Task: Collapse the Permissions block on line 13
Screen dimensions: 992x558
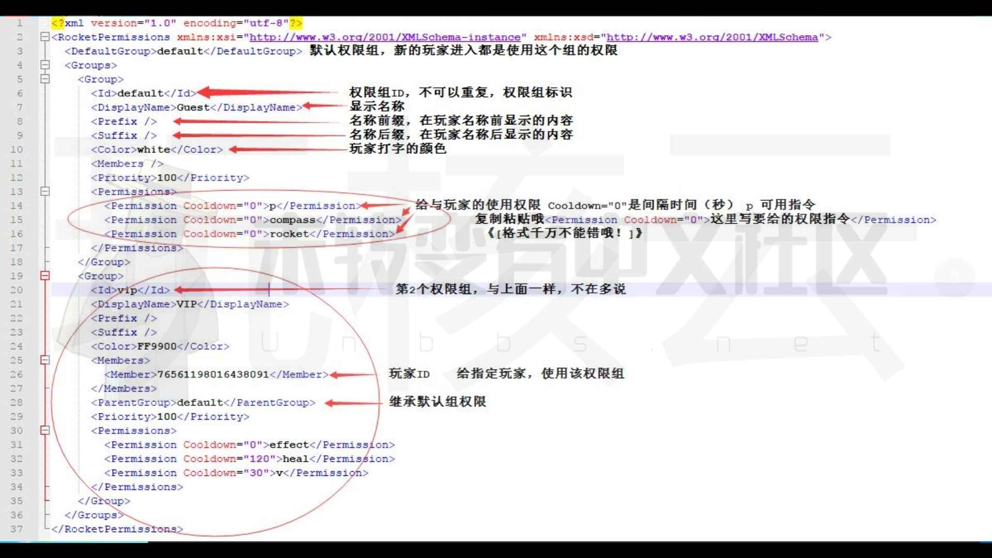Action: 45,192
